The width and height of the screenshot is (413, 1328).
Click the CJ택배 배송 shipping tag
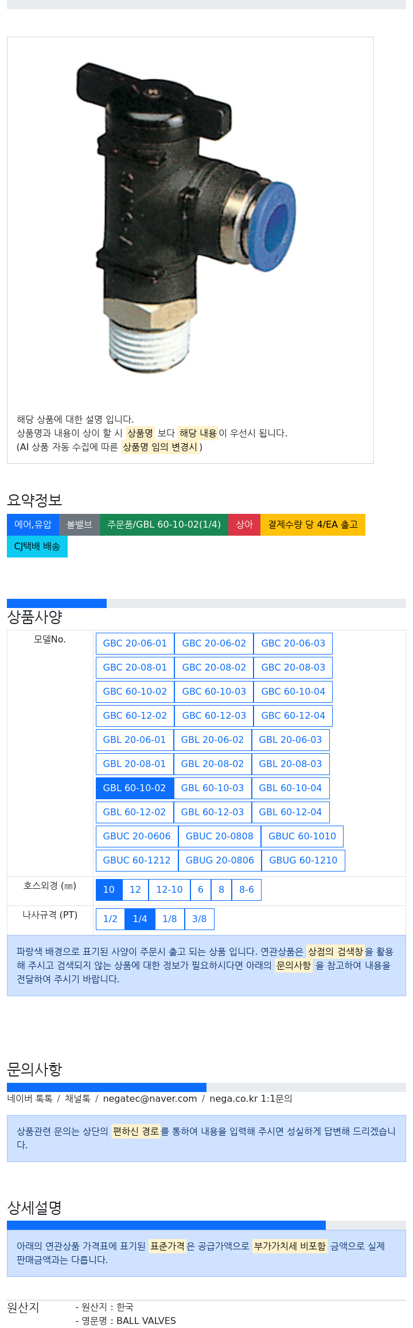[x=37, y=547]
